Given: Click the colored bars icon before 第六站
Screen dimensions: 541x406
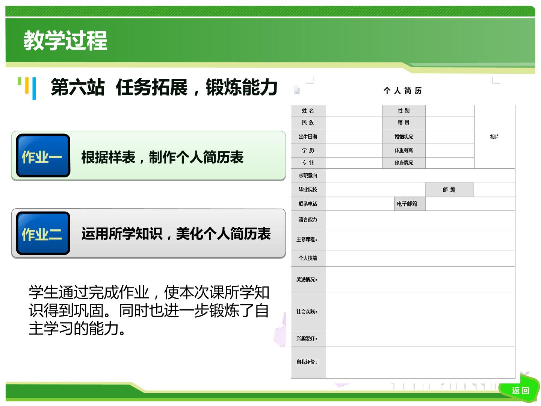Looking at the screenshot, I should pyautogui.click(x=27, y=88).
